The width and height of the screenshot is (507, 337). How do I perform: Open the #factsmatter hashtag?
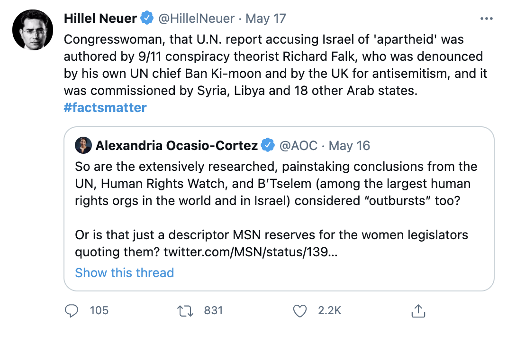pyautogui.click(x=105, y=108)
